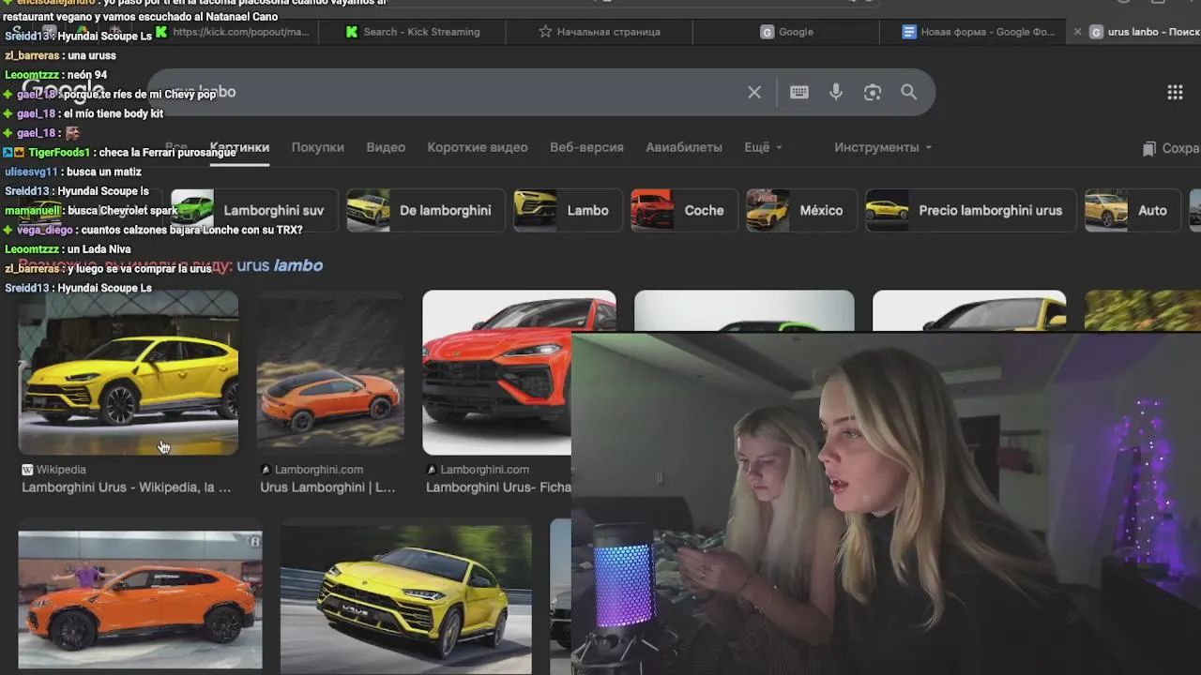
Task: Click chat message 'busca un matiz'
Action: [x=103, y=172]
